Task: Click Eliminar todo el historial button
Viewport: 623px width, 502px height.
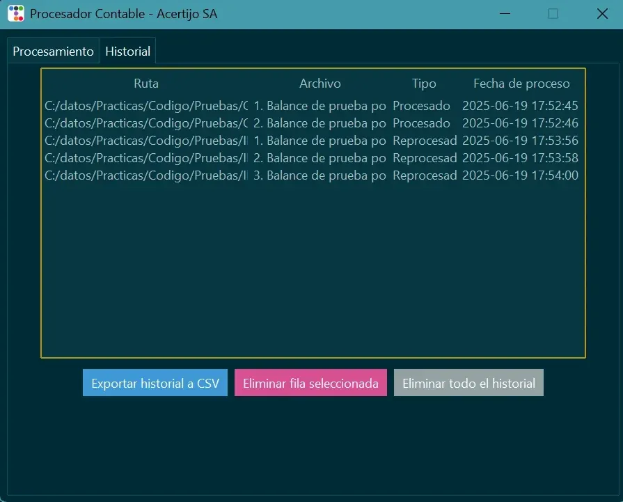Action: click(x=468, y=383)
